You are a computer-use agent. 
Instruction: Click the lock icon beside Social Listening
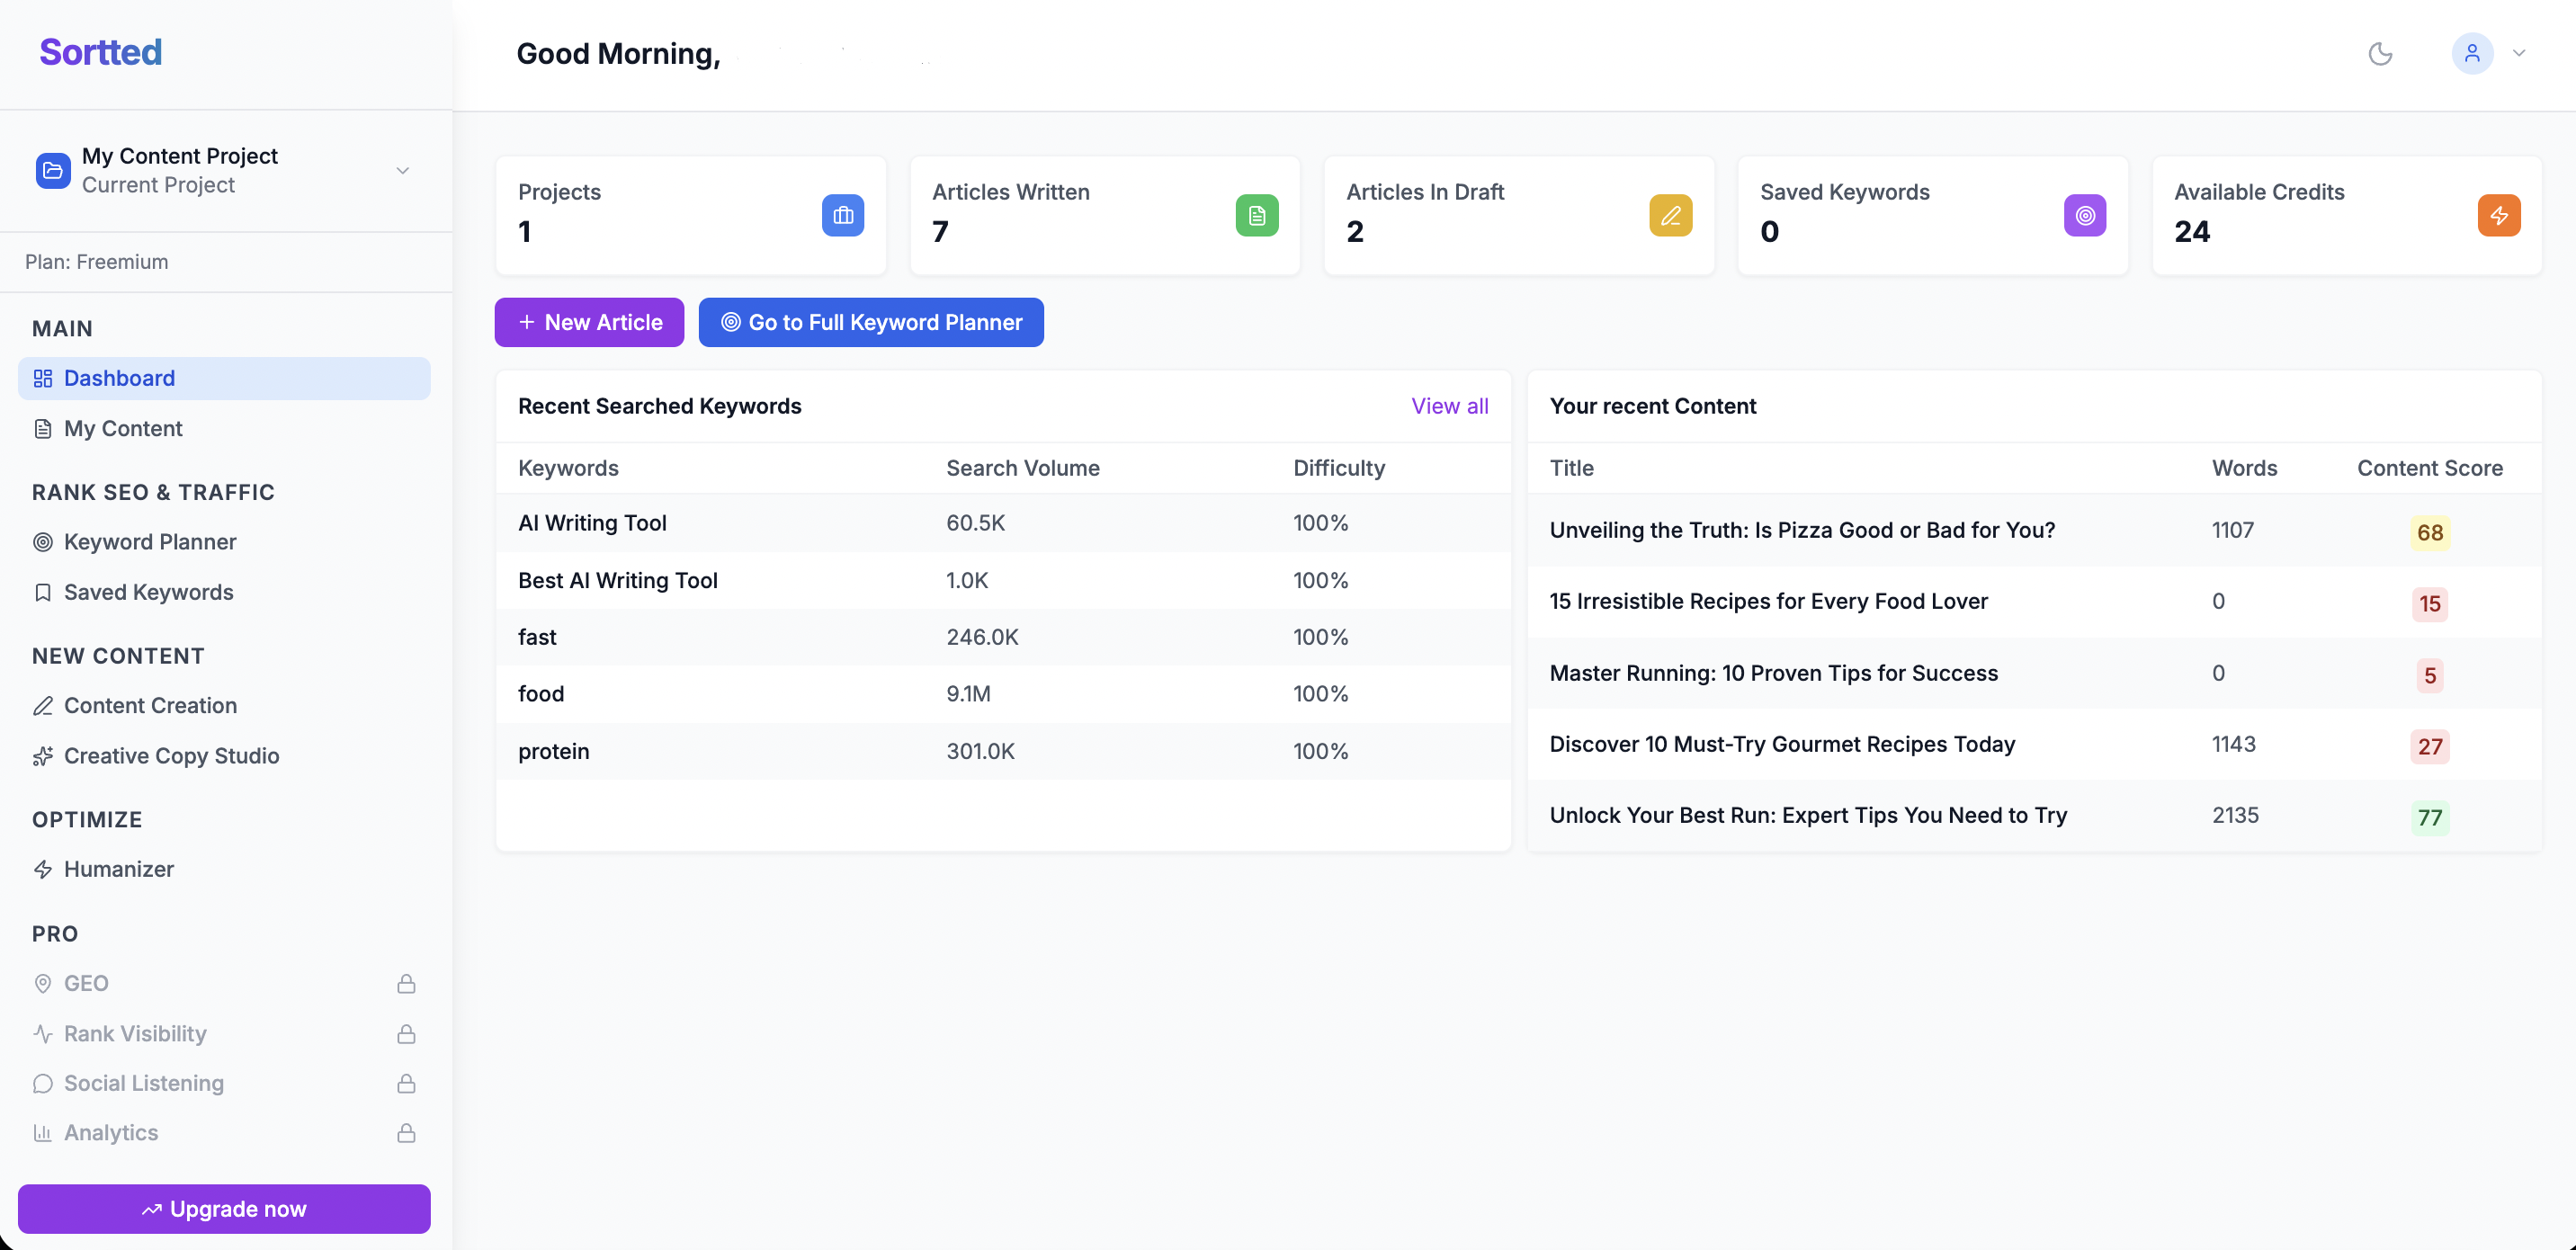(x=406, y=1083)
